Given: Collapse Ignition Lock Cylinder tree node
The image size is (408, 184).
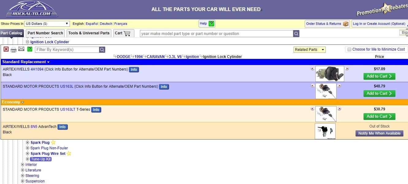Looking at the screenshot, I should [x=27, y=42].
